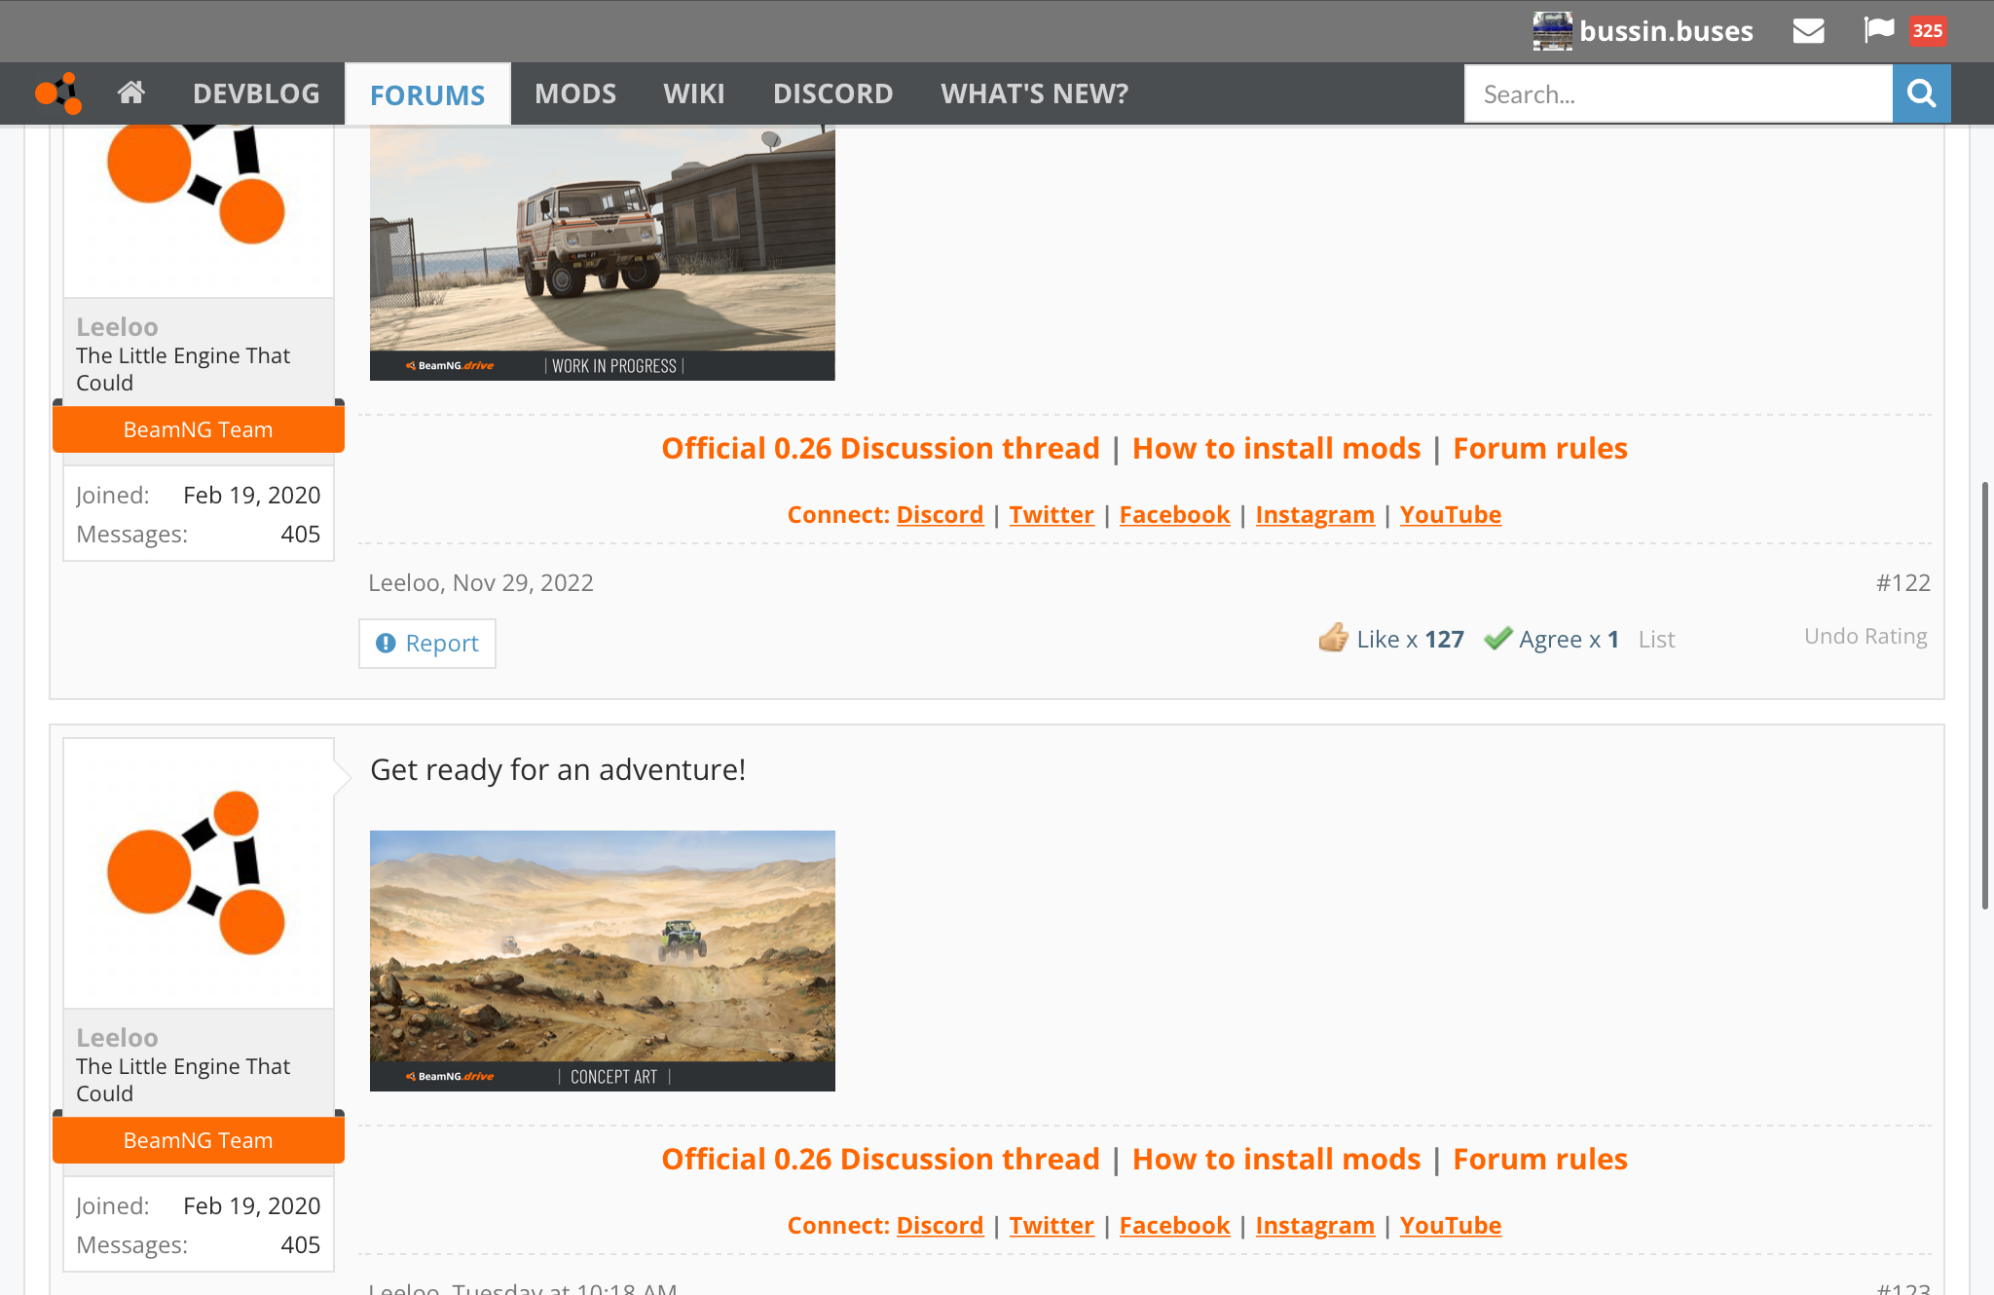Click 405 messages count in post #123

click(300, 1244)
